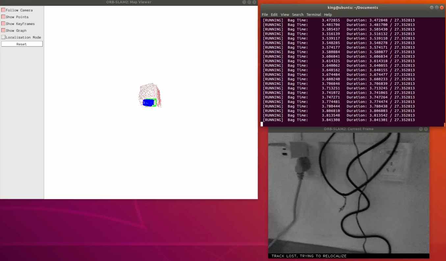Toggle the Show Graph checkbox
This screenshot has height=261, width=446.
[x=4, y=30]
